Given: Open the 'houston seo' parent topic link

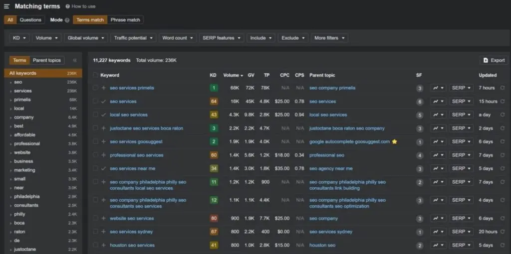Looking at the screenshot, I should (x=322, y=245).
